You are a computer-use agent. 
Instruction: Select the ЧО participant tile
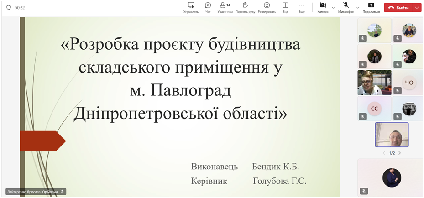point(408,83)
